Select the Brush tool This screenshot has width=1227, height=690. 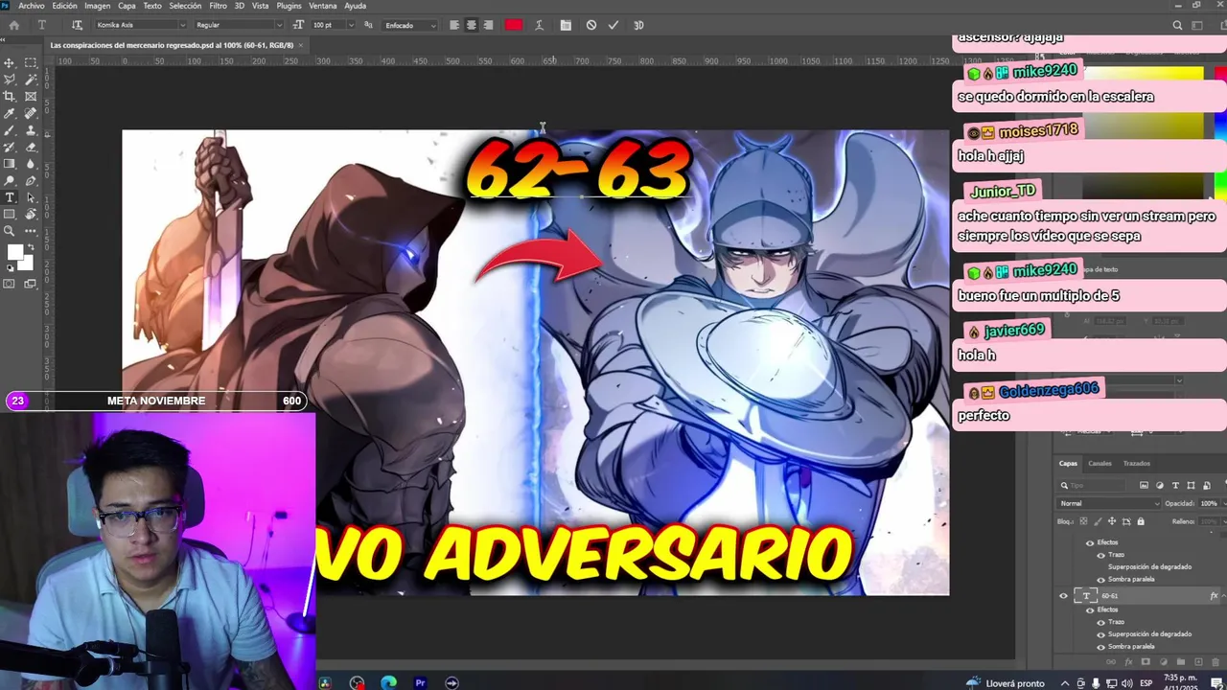tap(10, 130)
